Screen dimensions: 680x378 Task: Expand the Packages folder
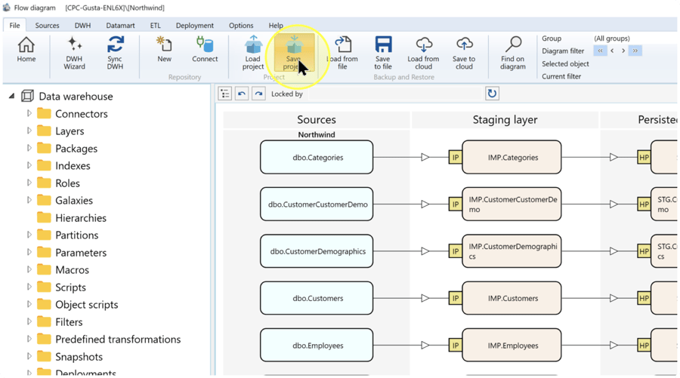click(x=29, y=148)
